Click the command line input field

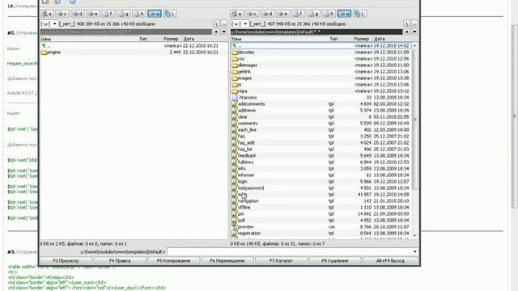(290, 251)
